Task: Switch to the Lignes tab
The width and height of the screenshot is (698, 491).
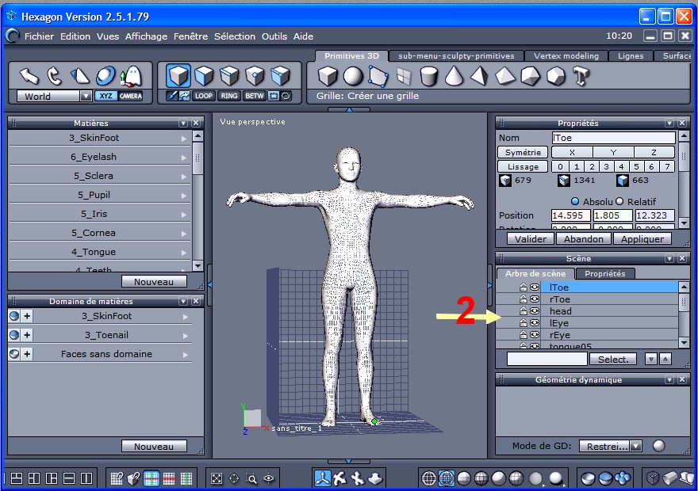Action: pyautogui.click(x=631, y=56)
